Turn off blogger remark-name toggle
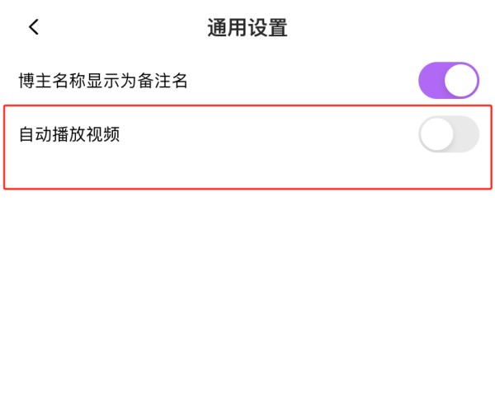 point(448,81)
